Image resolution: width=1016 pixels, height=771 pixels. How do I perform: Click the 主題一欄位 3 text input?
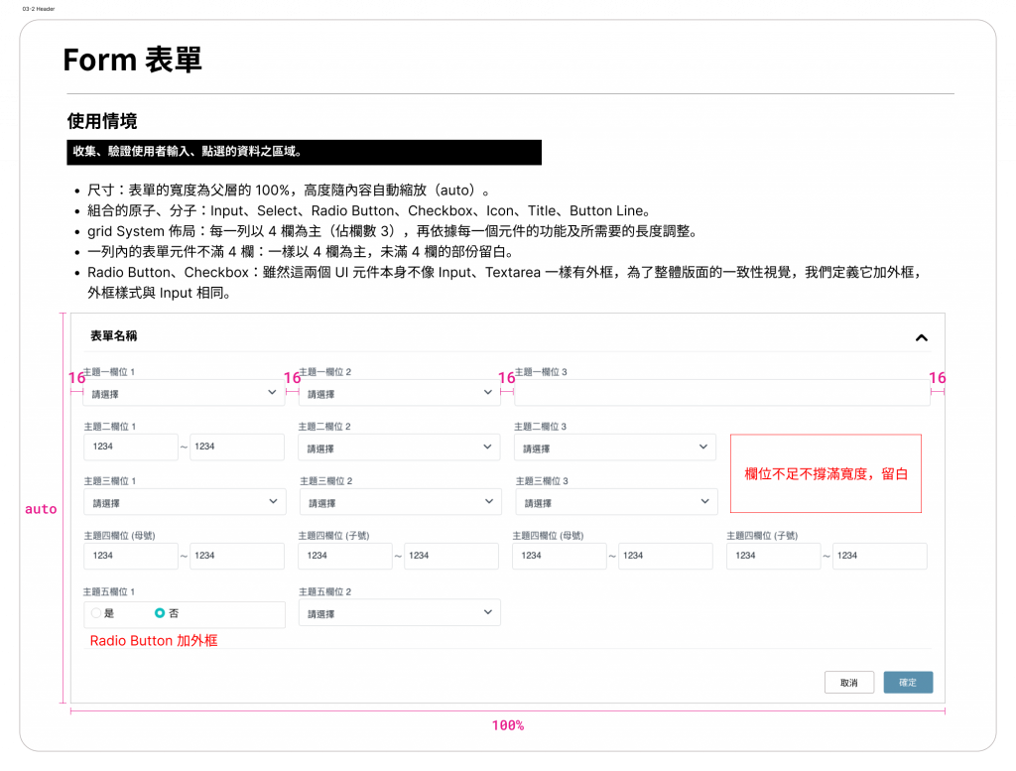[722, 393]
